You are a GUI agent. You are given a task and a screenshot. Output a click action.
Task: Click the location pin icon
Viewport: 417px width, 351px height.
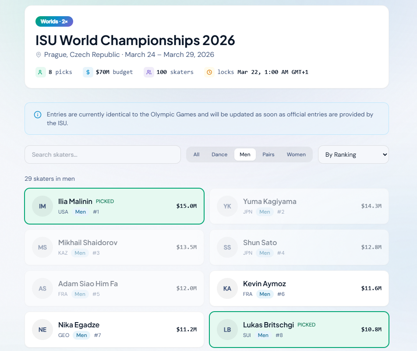39,55
